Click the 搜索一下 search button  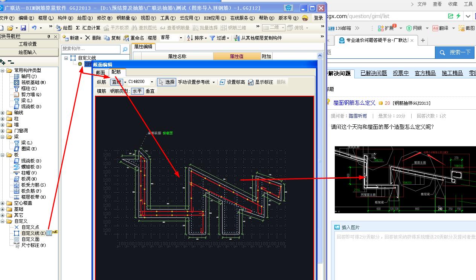pyautogui.click(x=455, y=52)
